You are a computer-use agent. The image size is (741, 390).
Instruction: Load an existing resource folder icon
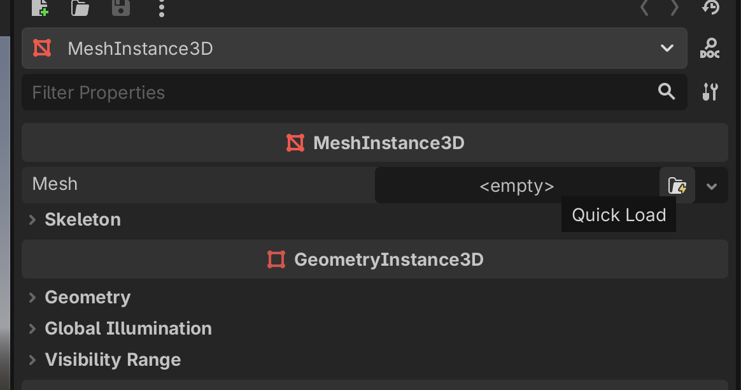tap(80, 8)
